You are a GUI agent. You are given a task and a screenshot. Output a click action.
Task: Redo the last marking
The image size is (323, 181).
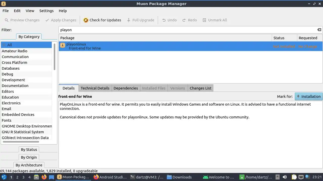point(189,20)
